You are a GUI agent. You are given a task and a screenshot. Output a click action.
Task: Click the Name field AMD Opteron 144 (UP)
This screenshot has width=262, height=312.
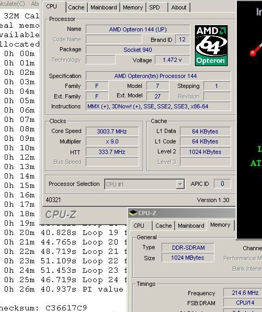pyautogui.click(x=138, y=29)
